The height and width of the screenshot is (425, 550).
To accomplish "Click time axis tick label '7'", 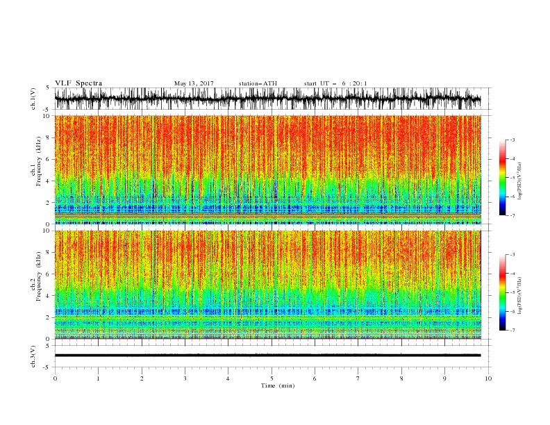I will point(358,378).
